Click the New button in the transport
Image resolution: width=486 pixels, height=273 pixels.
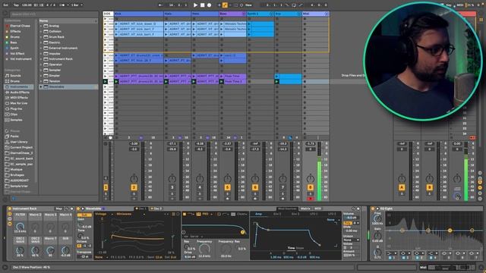(x=248, y=5)
